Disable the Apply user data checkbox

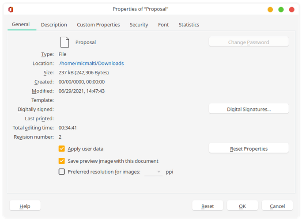[62, 149]
